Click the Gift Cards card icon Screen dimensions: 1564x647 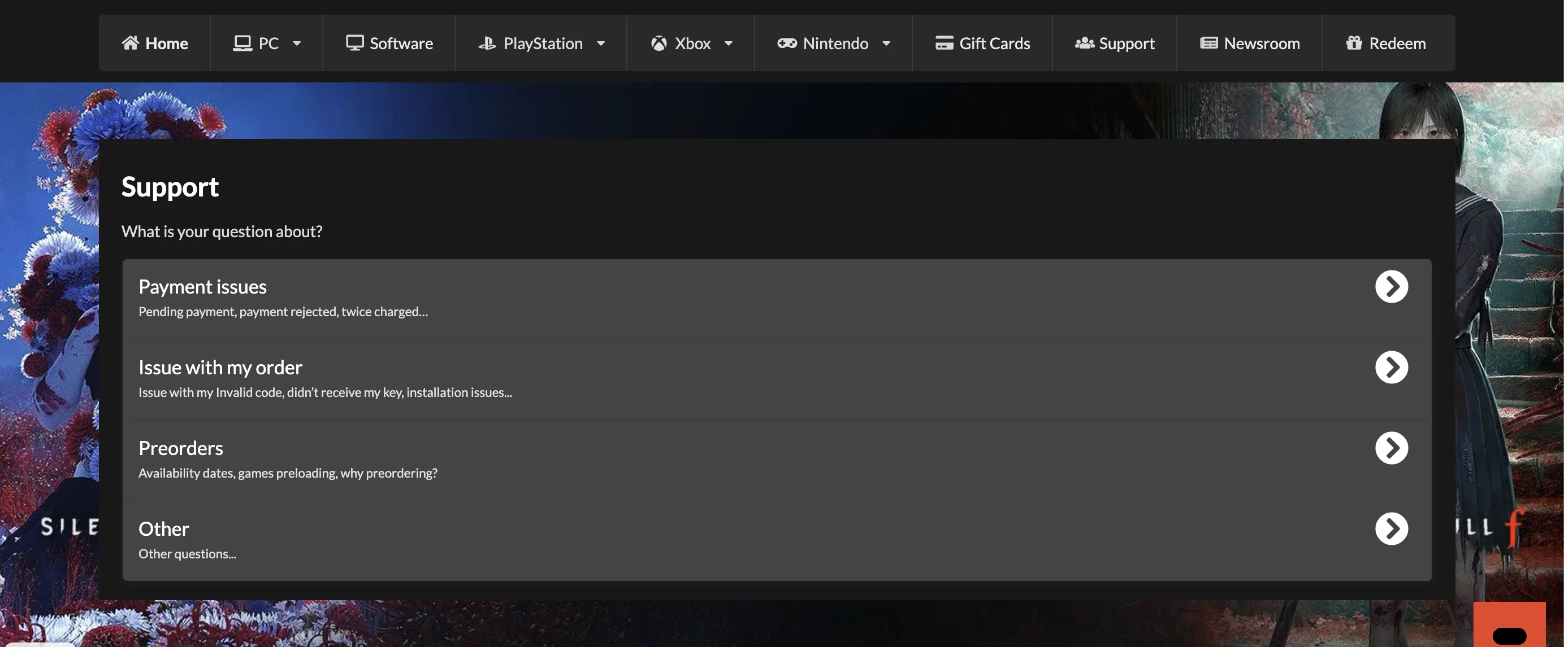944,43
